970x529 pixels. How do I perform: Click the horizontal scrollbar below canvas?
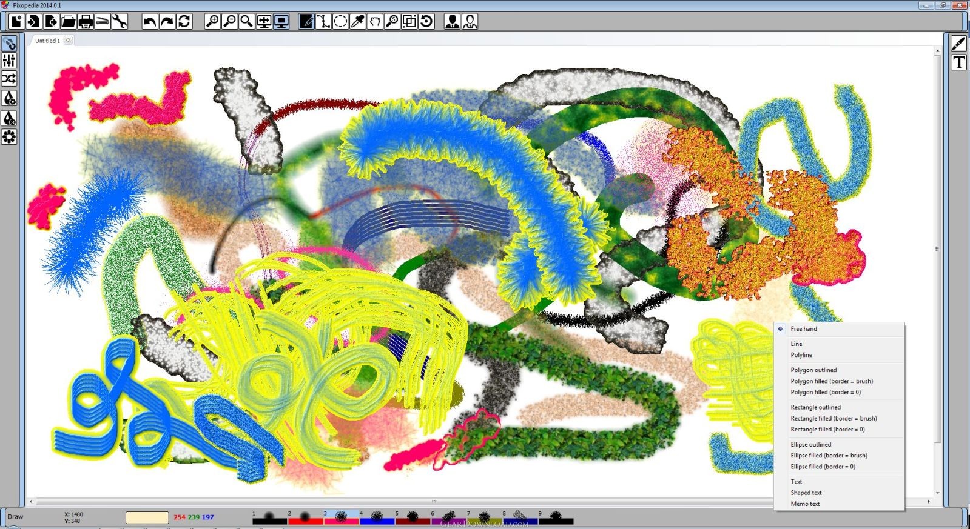pyautogui.click(x=433, y=502)
